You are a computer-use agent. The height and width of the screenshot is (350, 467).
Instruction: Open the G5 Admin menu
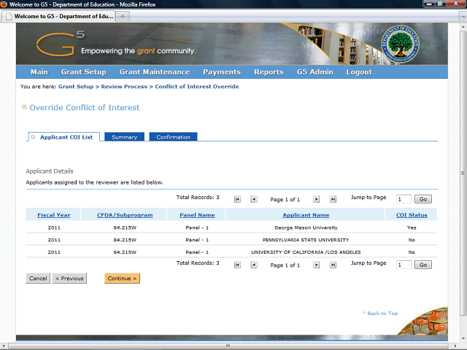pos(314,72)
